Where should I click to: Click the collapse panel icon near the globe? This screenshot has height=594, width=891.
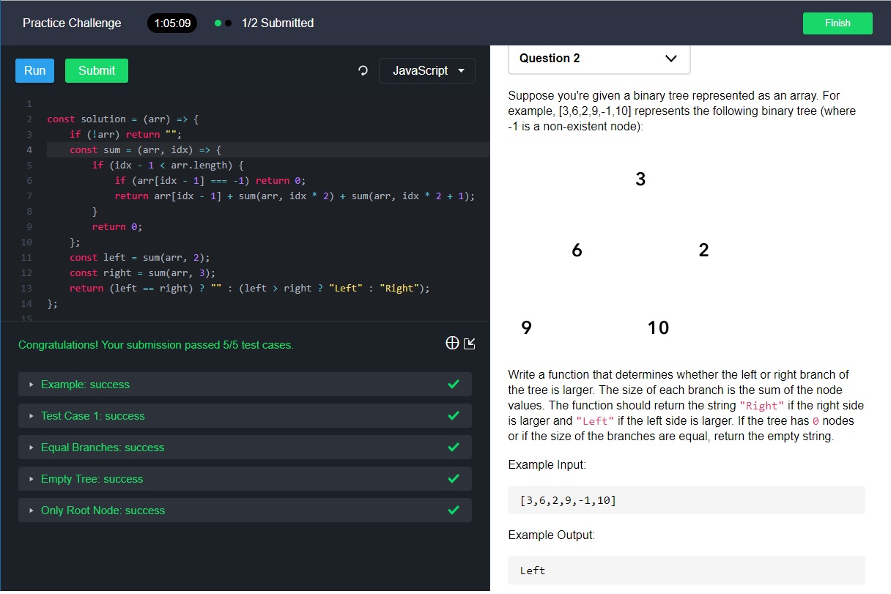pos(468,342)
